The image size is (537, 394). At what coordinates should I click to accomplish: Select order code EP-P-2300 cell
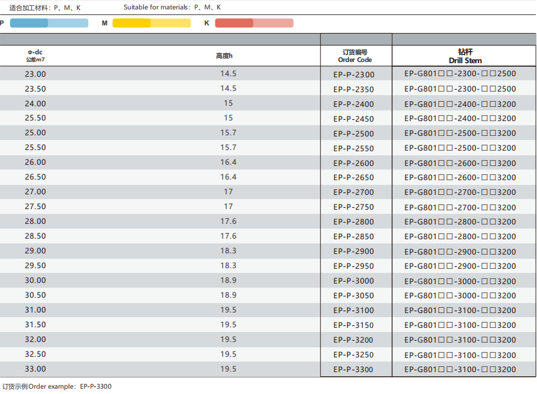coord(353,74)
